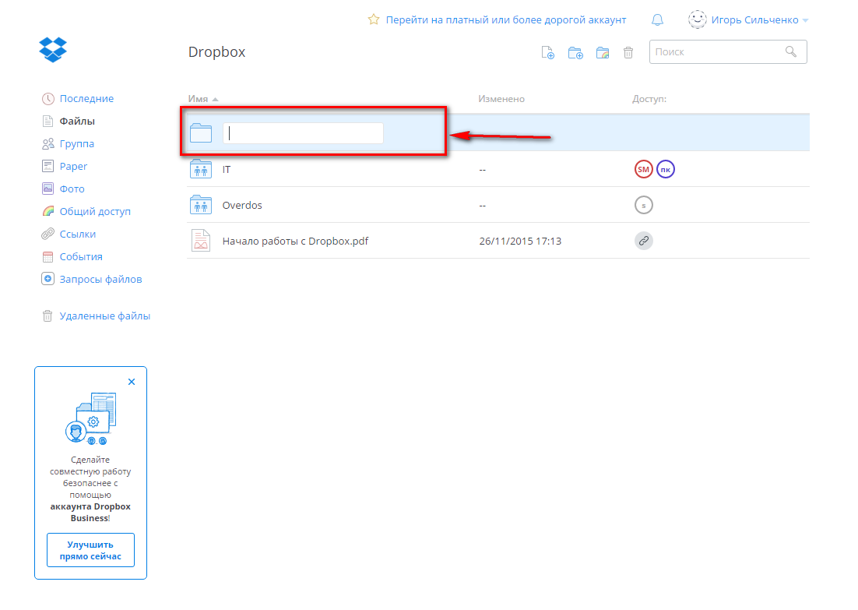Open the IT folder name
This screenshot has width=858, height=610.
227,170
